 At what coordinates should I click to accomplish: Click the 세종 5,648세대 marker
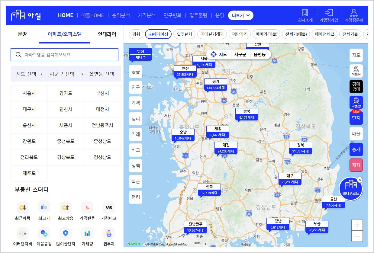[x=218, y=132]
